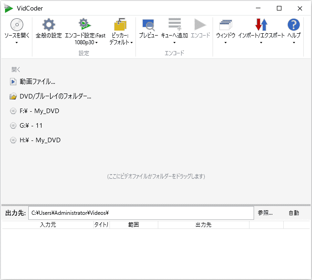Click the プレビュー label text

(x=148, y=36)
